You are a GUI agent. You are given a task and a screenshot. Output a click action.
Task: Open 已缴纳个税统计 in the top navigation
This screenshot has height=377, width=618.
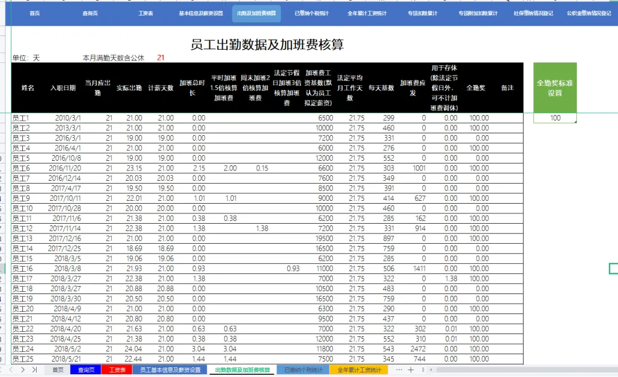coord(311,13)
